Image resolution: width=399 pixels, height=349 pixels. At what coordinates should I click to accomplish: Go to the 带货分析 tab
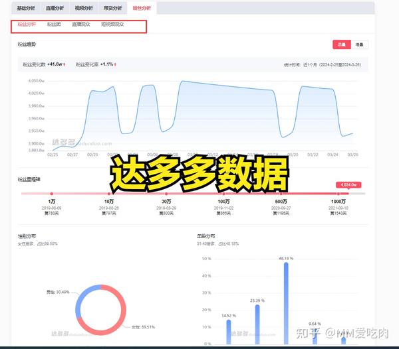pyautogui.click(x=113, y=8)
